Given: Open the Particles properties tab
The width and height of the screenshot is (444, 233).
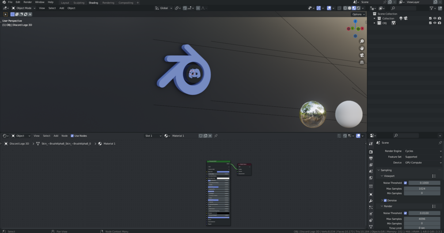Looking at the screenshot, I should (x=371, y=207).
